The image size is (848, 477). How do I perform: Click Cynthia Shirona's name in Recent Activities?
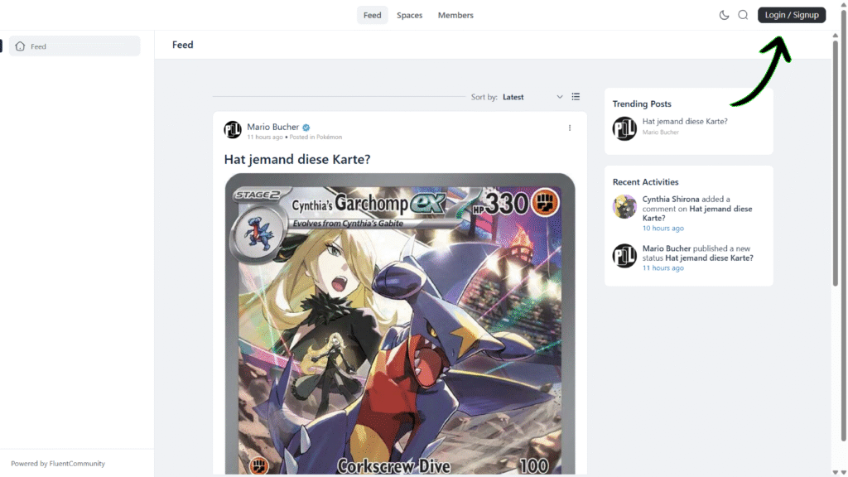pyautogui.click(x=671, y=199)
